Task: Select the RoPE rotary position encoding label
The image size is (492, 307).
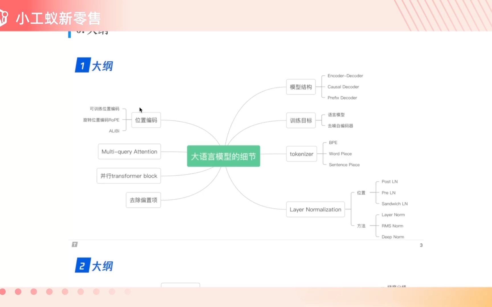Action: point(102,120)
